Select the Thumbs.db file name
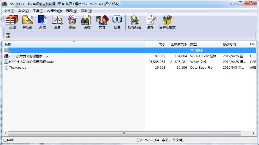Screen dimensions: 259x145 pos(18,67)
